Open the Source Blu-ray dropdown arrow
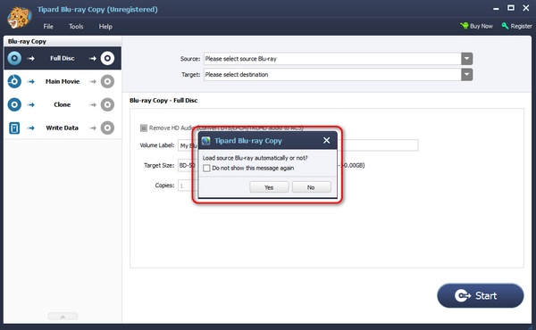 [x=466, y=59]
